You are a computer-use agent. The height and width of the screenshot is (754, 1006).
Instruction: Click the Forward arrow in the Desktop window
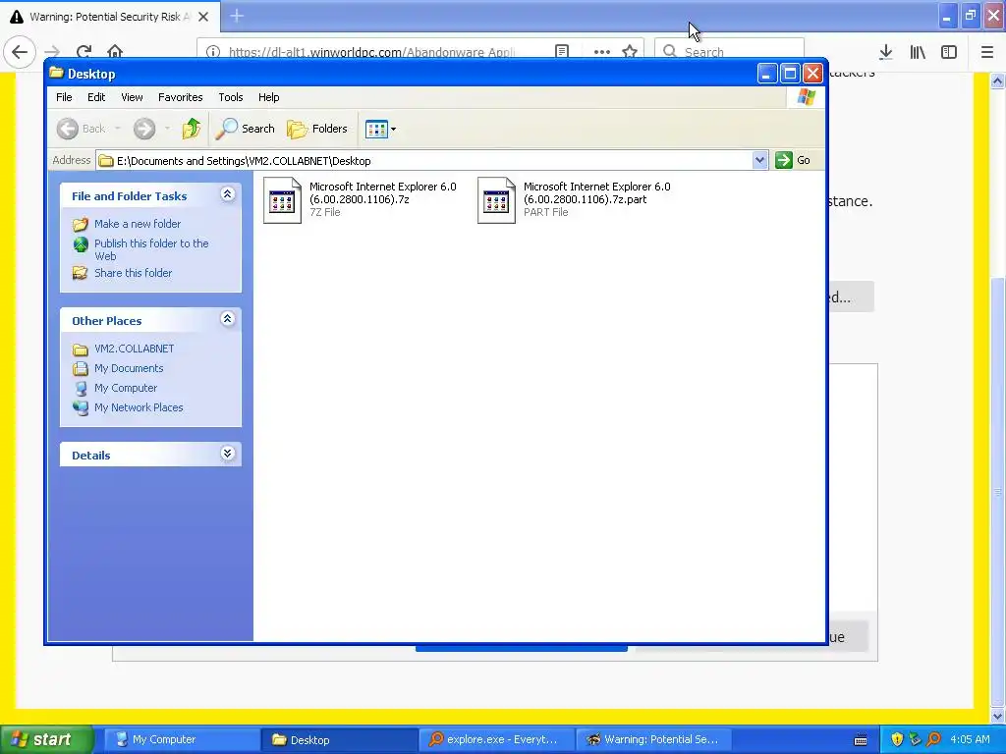coord(144,129)
